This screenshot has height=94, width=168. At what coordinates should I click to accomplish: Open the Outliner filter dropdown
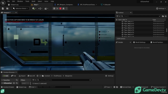point(118,16)
